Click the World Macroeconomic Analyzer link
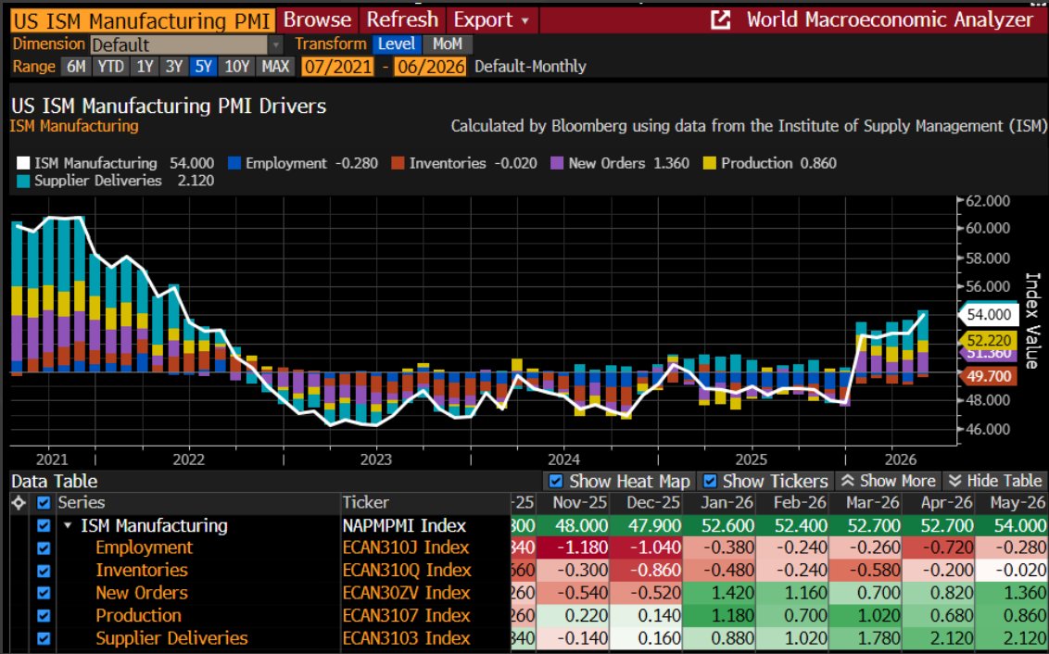The width and height of the screenshot is (1049, 654). coord(890,20)
